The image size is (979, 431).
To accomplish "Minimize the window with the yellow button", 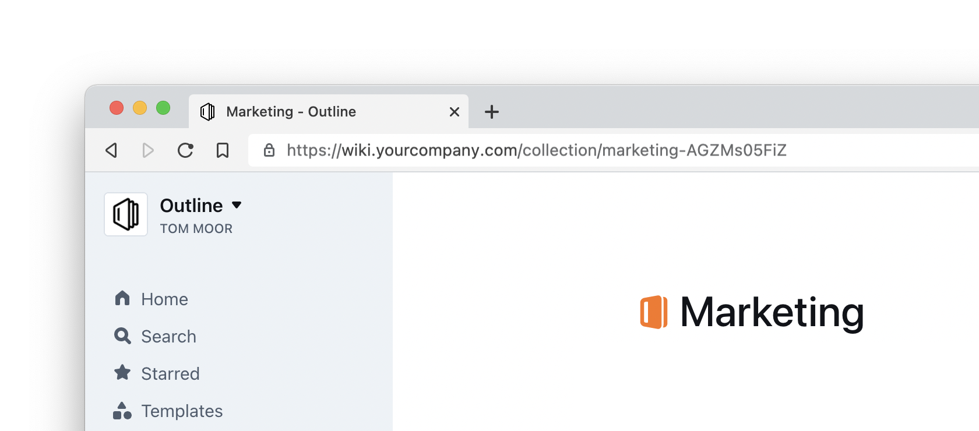I will click(x=140, y=108).
